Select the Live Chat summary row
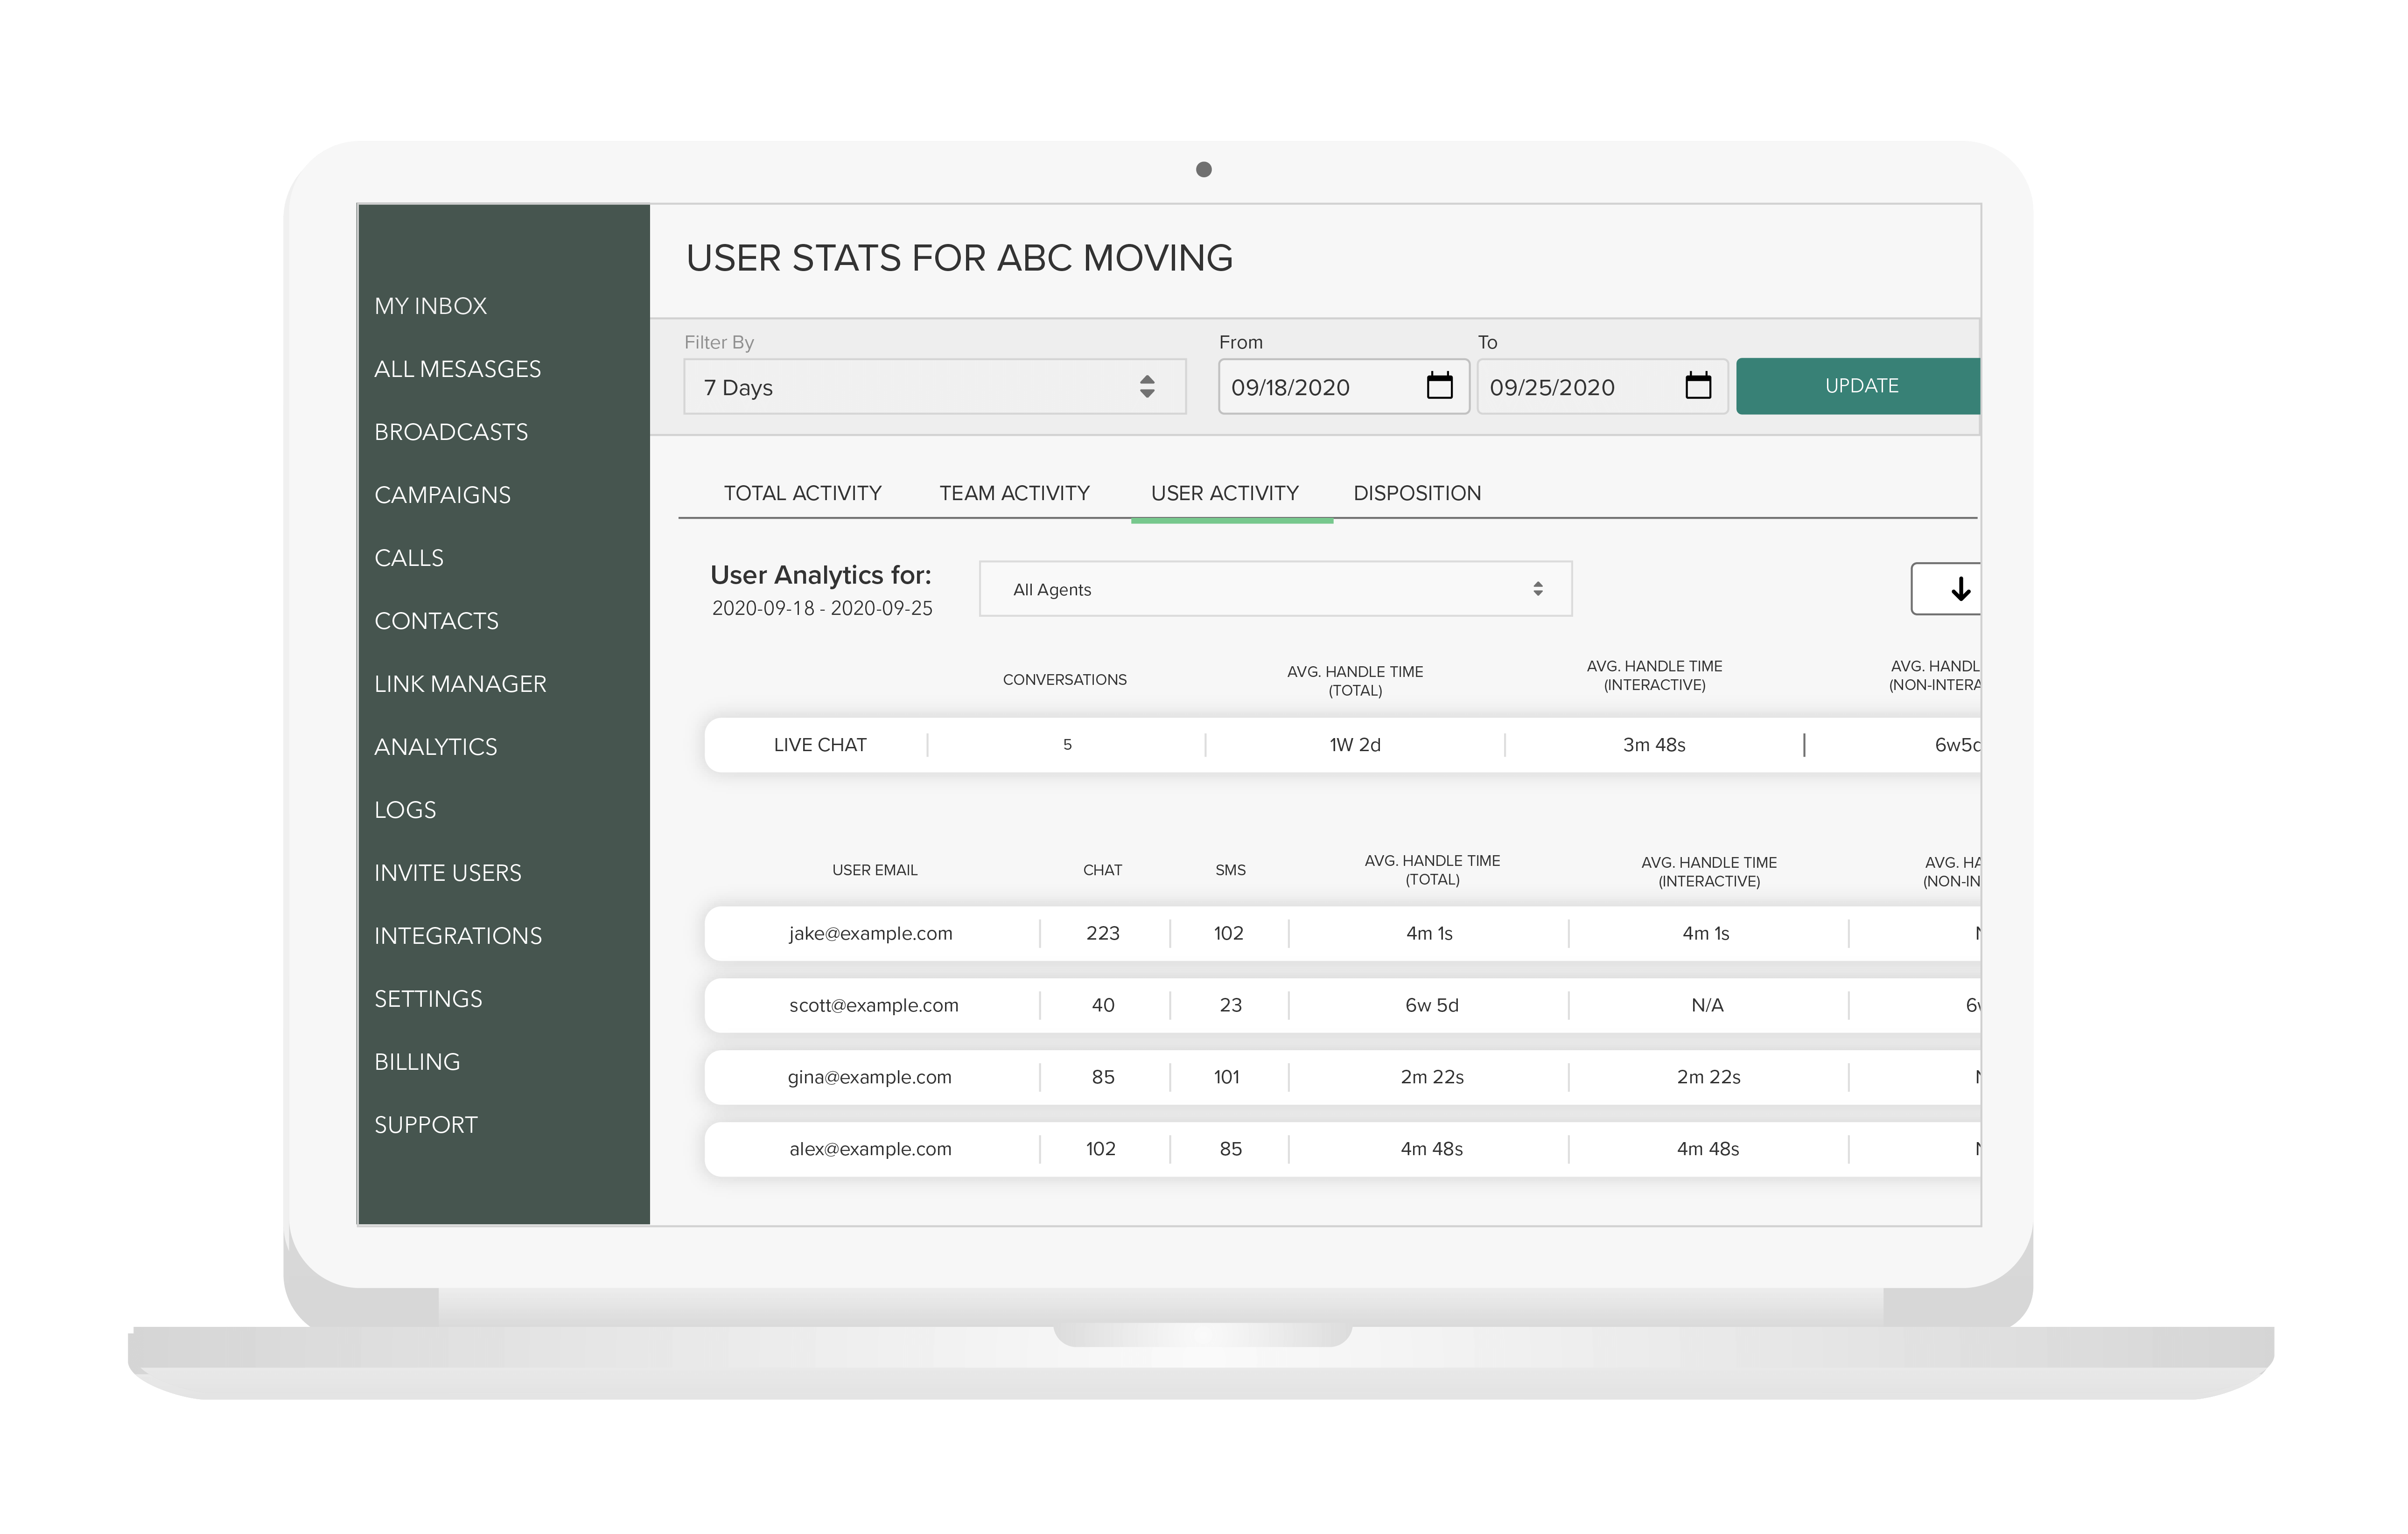Screen dimensions: 2408x1534 [820, 745]
